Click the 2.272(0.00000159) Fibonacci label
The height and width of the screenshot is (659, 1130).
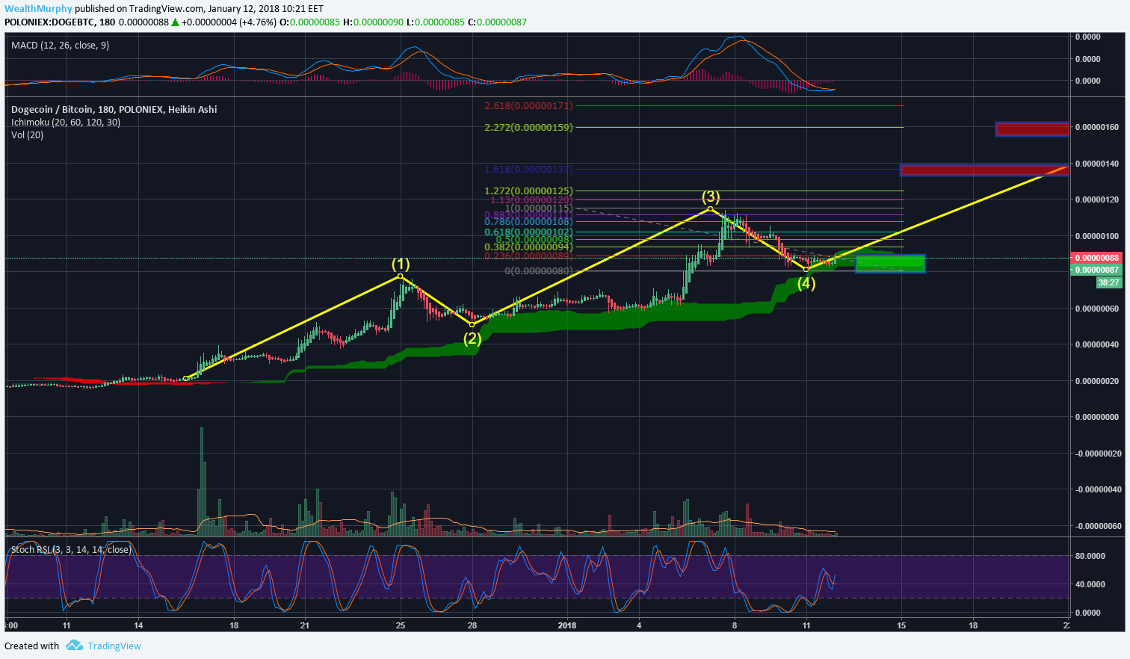pos(528,127)
